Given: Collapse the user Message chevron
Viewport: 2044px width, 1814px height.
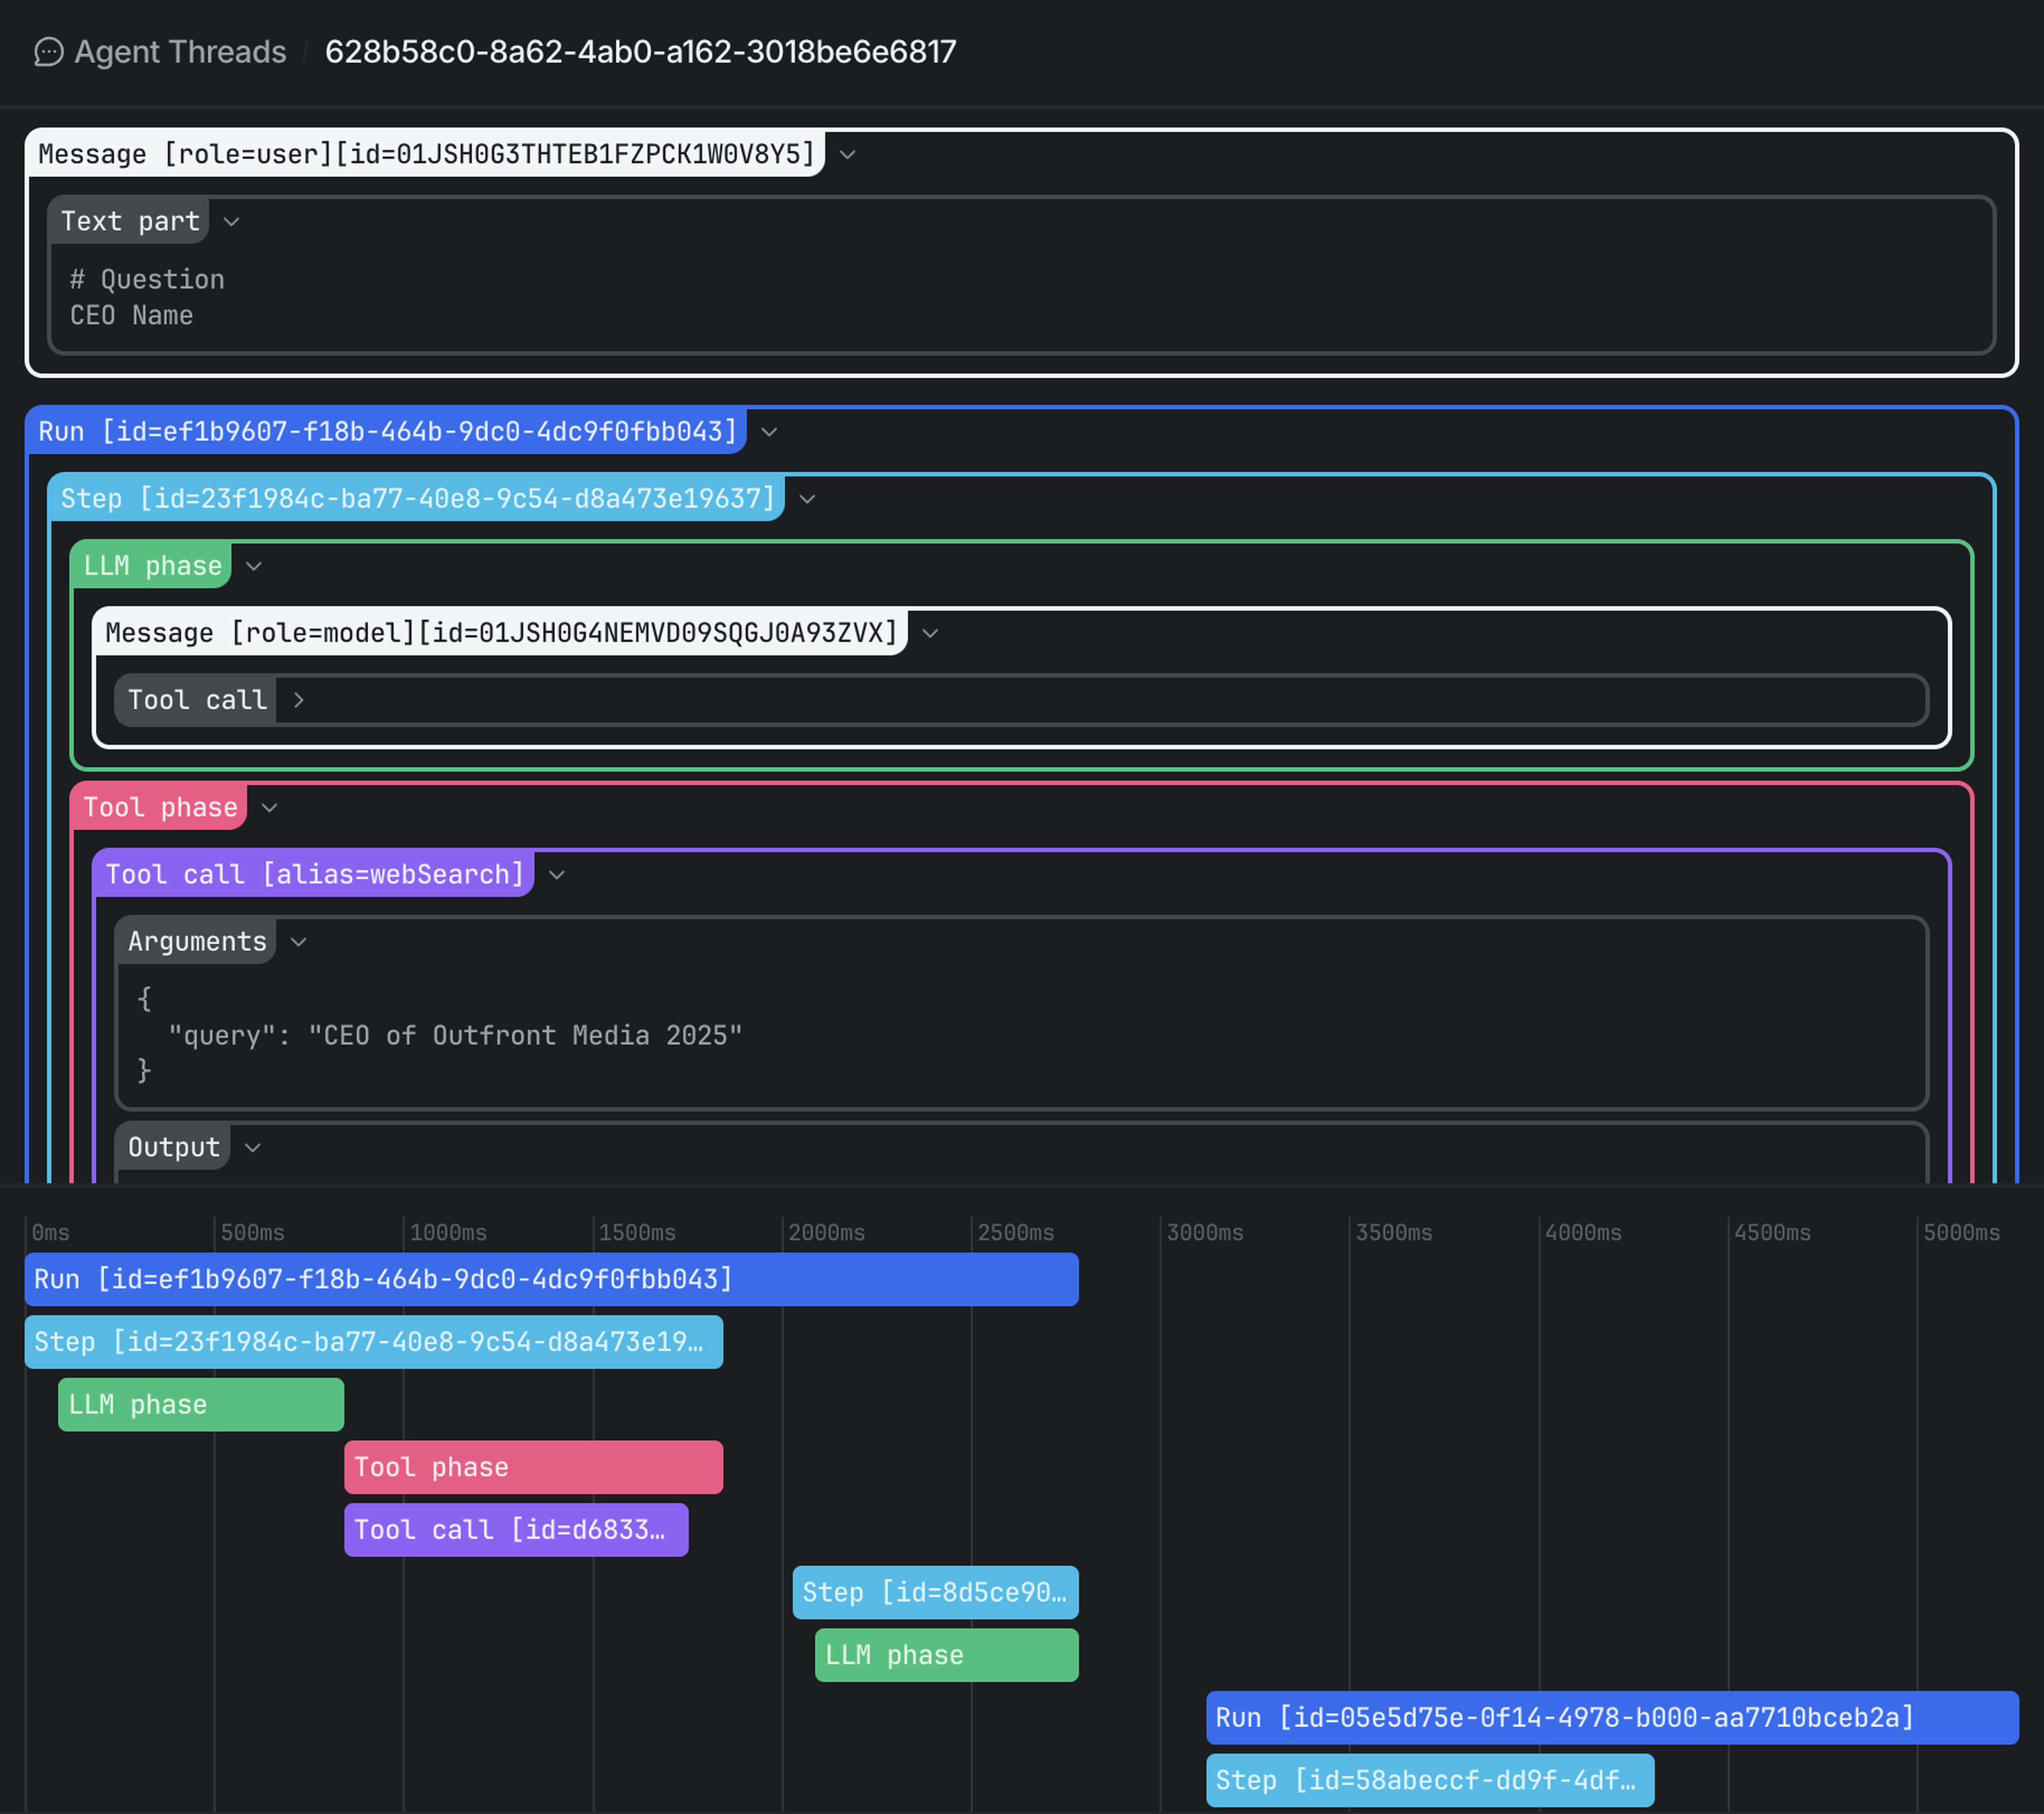Looking at the screenshot, I should tap(847, 155).
